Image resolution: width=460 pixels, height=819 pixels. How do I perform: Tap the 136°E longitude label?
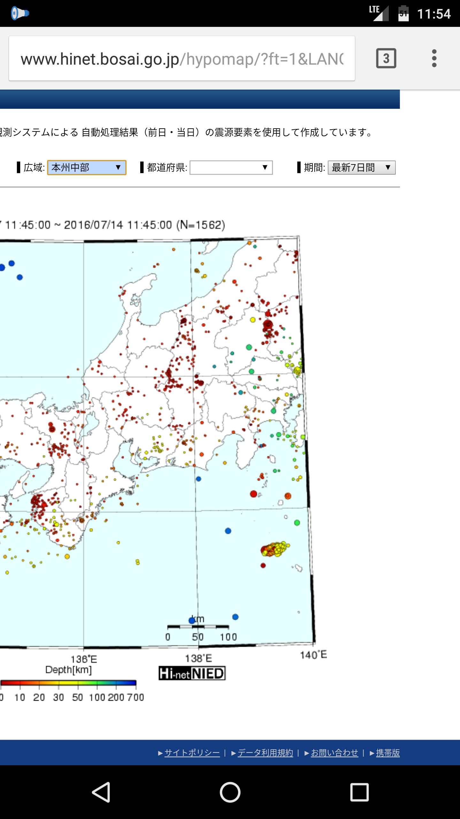pos(84,659)
